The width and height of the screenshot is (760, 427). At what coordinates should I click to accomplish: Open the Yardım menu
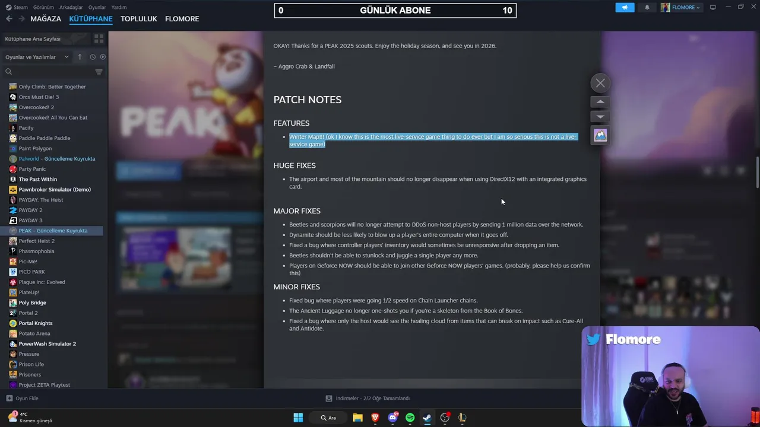119,7
